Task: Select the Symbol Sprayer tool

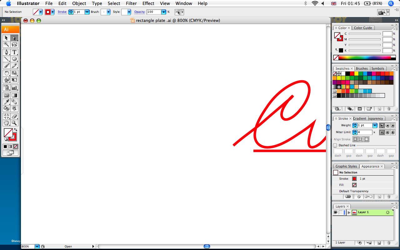Action: (x=7, y=87)
